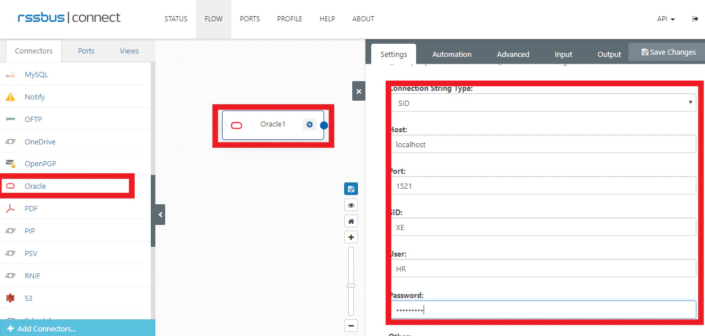Viewport: 705px width, 336px height.
Task: Click the PDF connector icon
Action: 10,208
